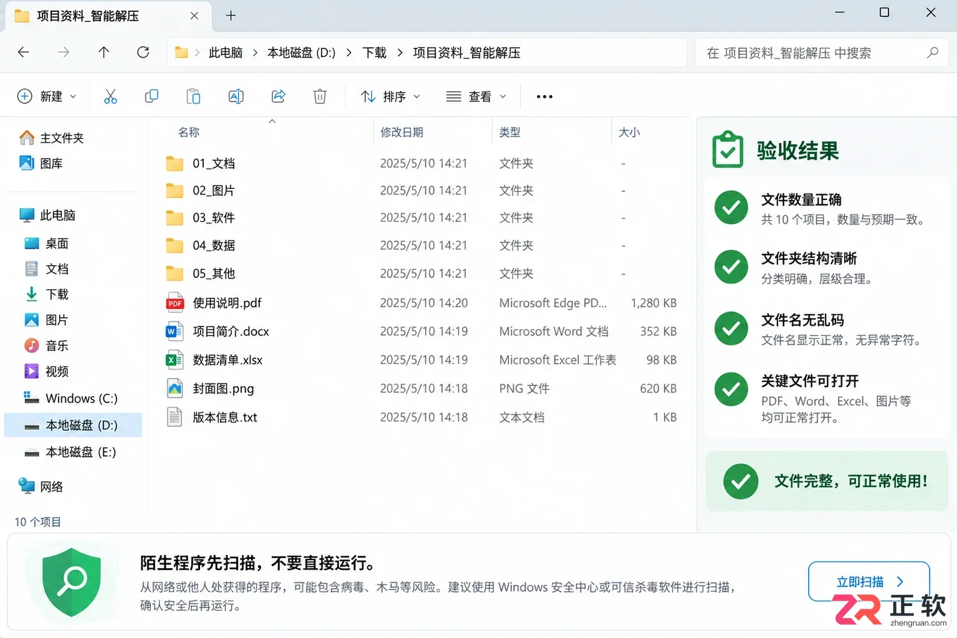
Task: Select the file name 数据清单.xlsx
Action: pos(227,360)
